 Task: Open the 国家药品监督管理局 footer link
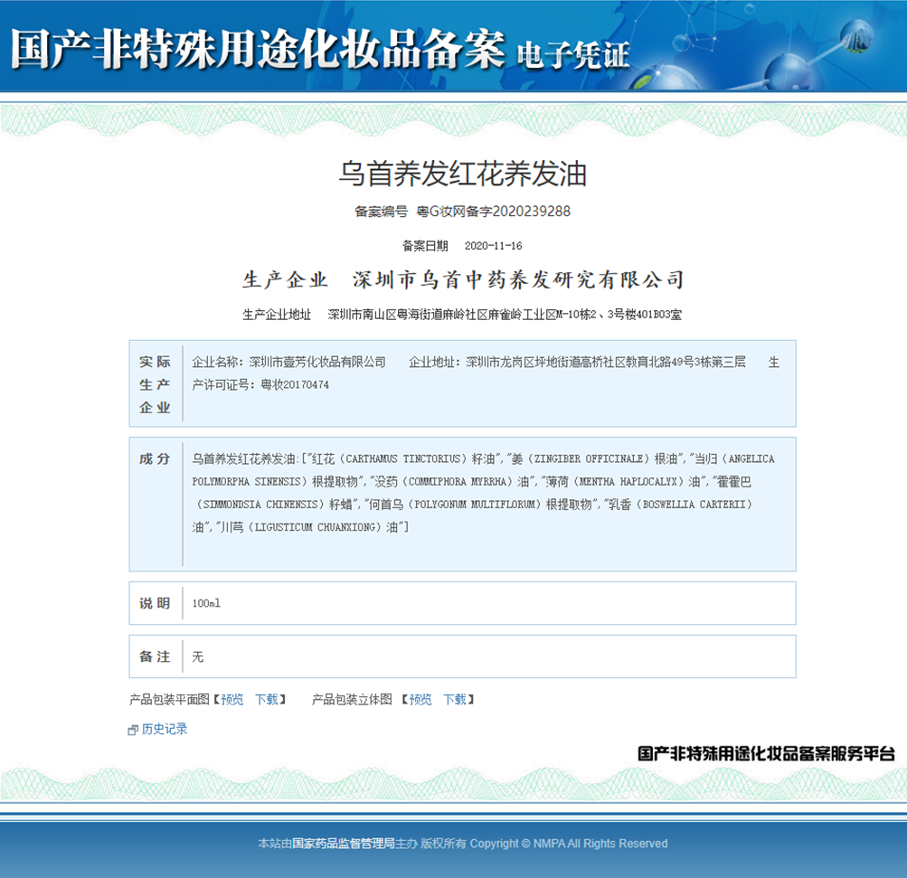tap(343, 844)
